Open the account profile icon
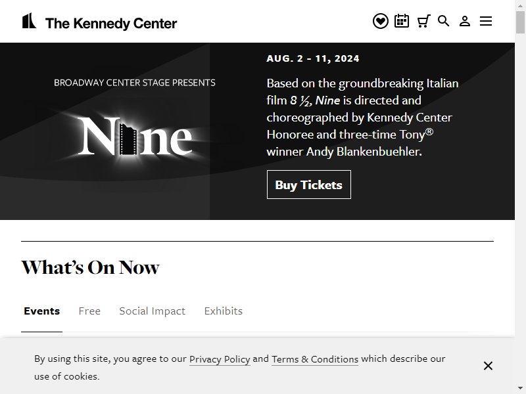The width and height of the screenshot is (526, 394). 465,21
